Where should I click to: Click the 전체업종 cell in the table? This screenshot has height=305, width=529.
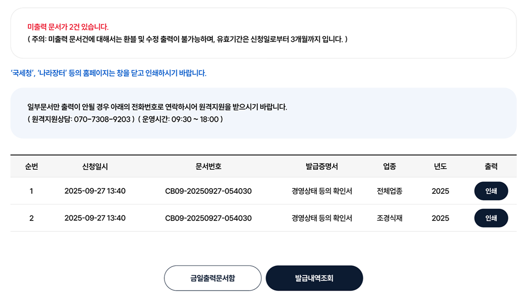pyautogui.click(x=390, y=191)
